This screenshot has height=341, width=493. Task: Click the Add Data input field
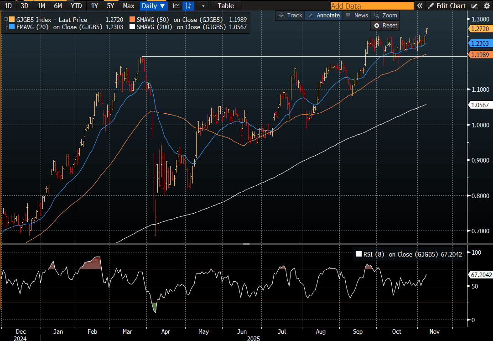tap(371, 6)
